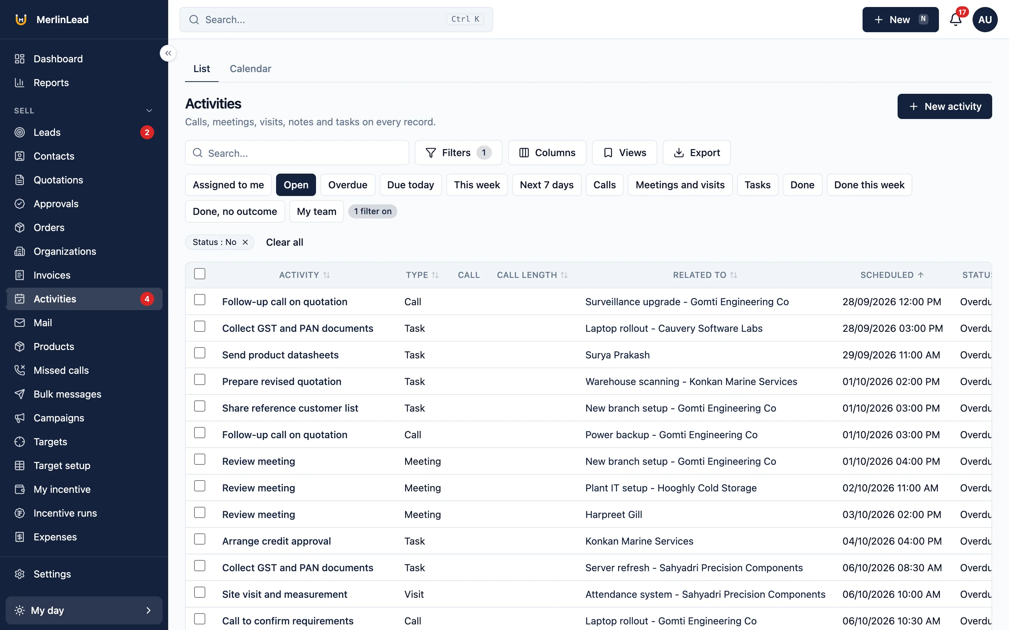Open Settings gear icon
Screen dimensions: 1009x630
pyautogui.click(x=20, y=574)
